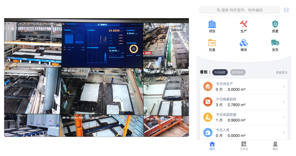Open the 生产 (Production) tools icon
Image resolution: width=296 pixels, height=156 pixels.
[x=244, y=24]
